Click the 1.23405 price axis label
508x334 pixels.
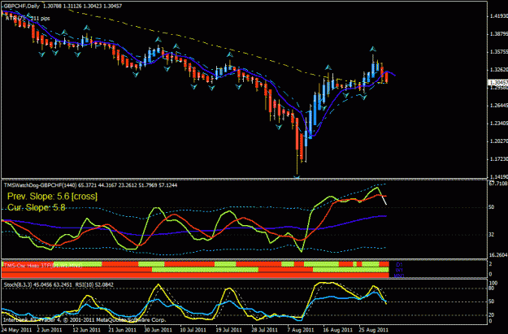point(498,124)
